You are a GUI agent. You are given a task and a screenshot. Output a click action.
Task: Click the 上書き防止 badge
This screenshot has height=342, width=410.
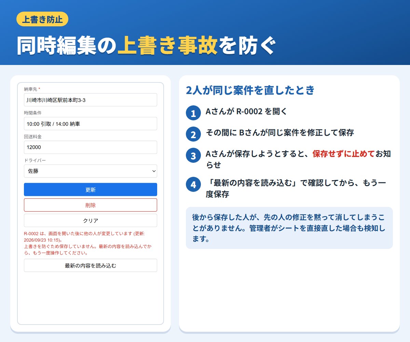(x=42, y=19)
